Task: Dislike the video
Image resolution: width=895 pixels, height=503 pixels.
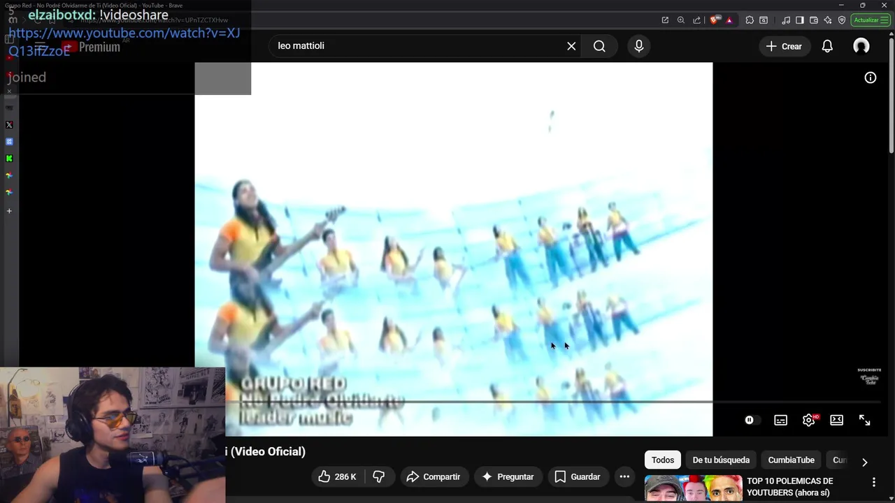Action: 379,476
